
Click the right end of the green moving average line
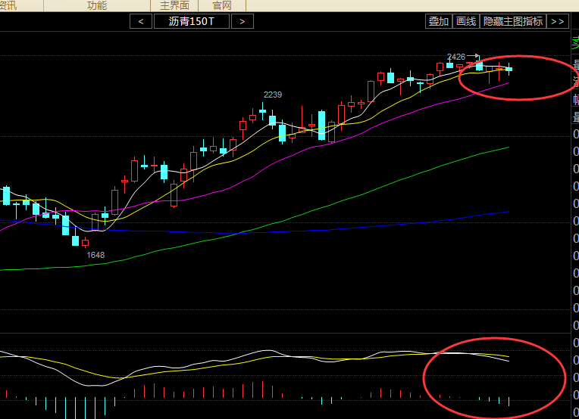pos(508,148)
